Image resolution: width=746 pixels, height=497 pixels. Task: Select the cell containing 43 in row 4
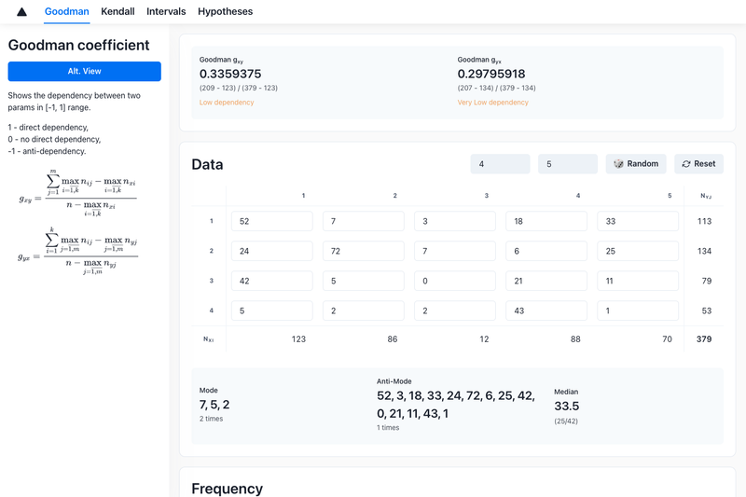(546, 311)
